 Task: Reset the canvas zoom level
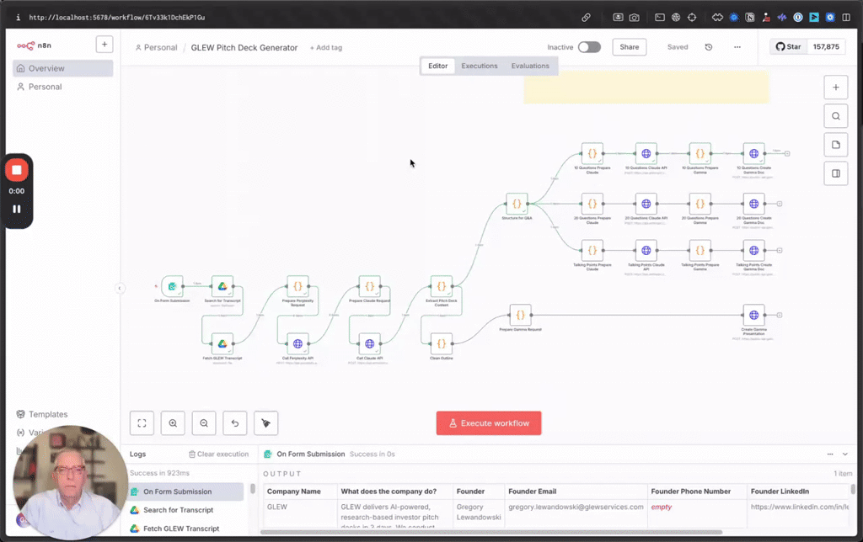pyautogui.click(x=235, y=423)
